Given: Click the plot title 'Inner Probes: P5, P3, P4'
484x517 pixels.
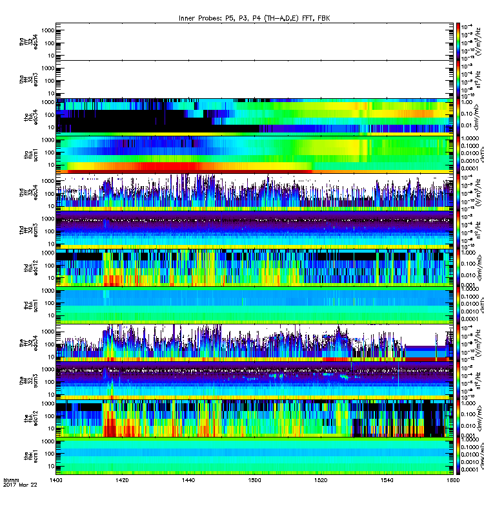Looking at the screenshot, I should pyautogui.click(x=221, y=19).
